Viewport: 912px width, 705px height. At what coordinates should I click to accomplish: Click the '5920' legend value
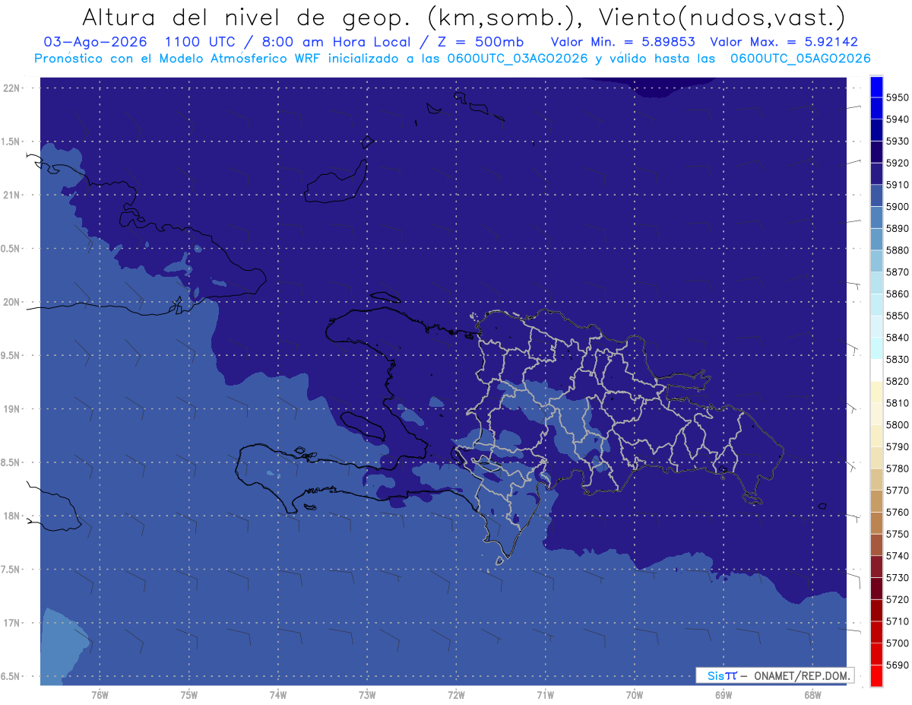point(897,163)
